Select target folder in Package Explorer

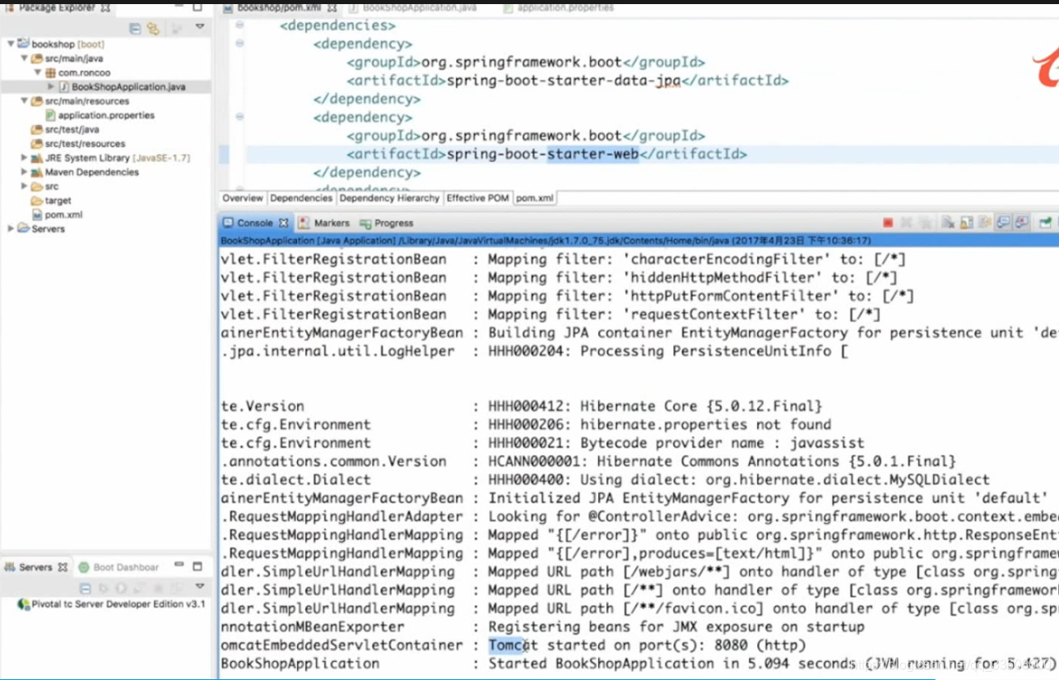pos(58,200)
